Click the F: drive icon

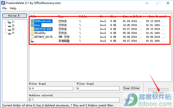tap(10, 33)
